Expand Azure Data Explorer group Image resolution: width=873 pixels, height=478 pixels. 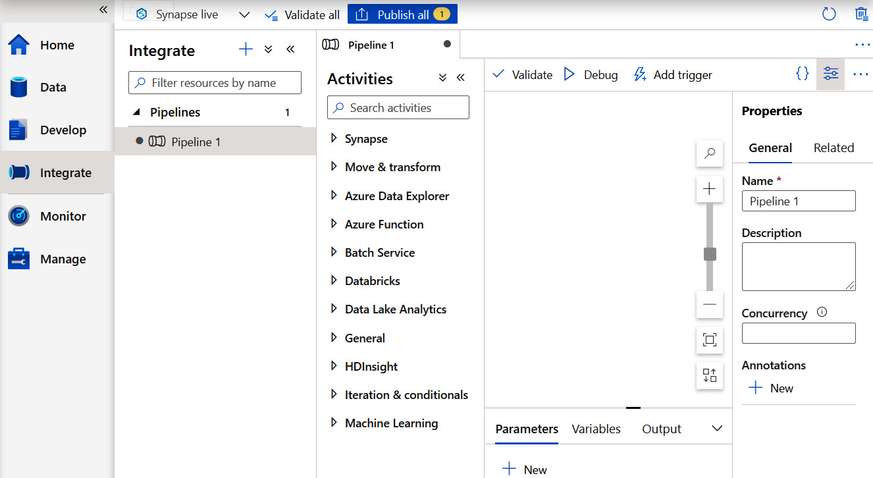(334, 196)
